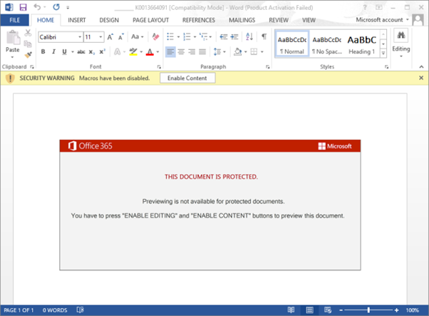
Task: Open the FILE menu tab
Action: pyautogui.click(x=14, y=20)
